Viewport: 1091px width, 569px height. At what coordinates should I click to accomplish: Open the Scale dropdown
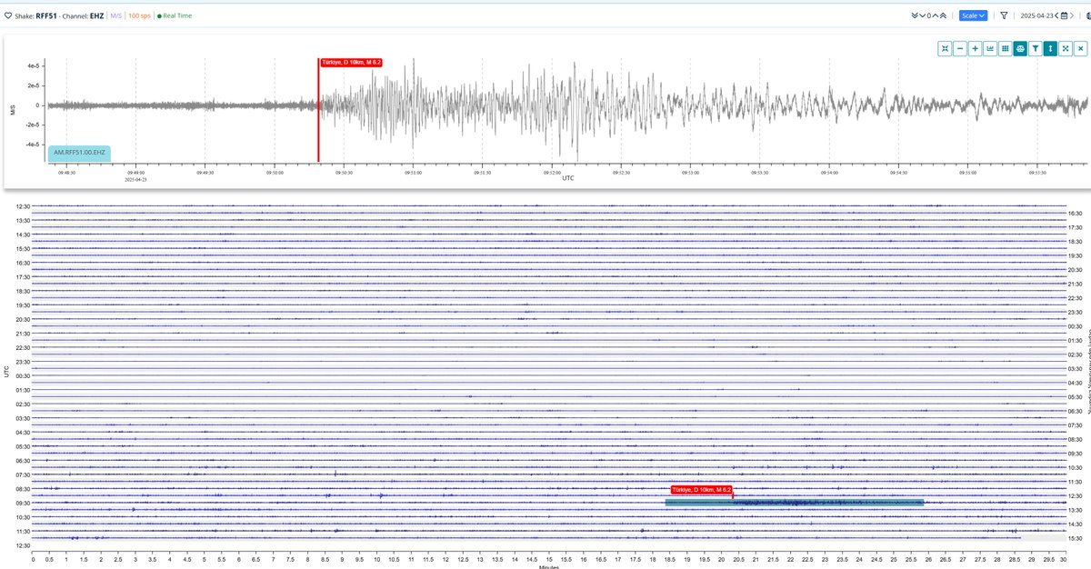pyautogui.click(x=974, y=15)
